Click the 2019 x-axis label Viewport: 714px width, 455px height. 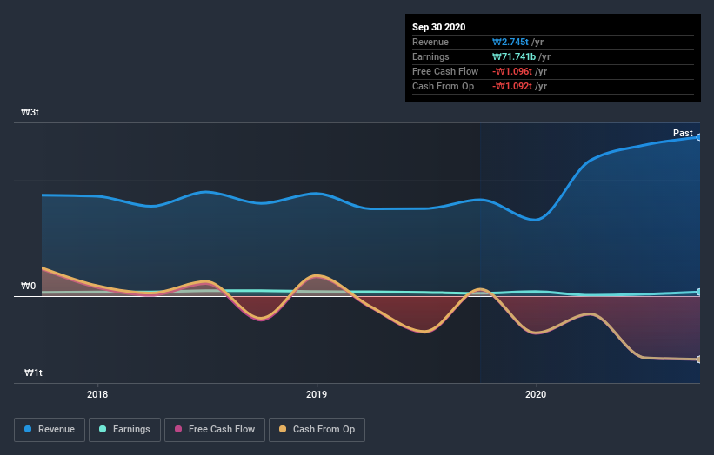click(x=317, y=394)
